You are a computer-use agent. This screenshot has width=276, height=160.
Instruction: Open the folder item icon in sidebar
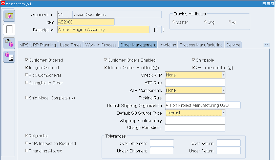point(9,16)
